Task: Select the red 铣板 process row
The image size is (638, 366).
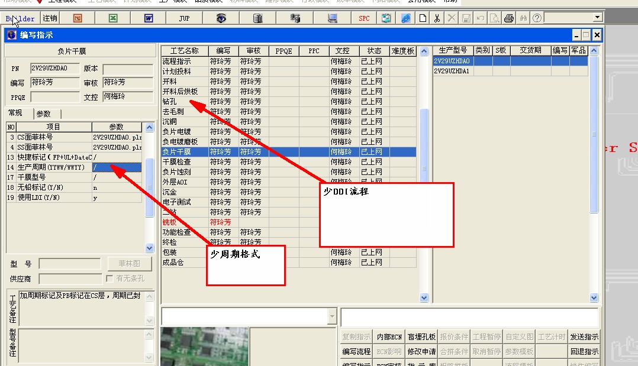Action: pyautogui.click(x=289, y=222)
